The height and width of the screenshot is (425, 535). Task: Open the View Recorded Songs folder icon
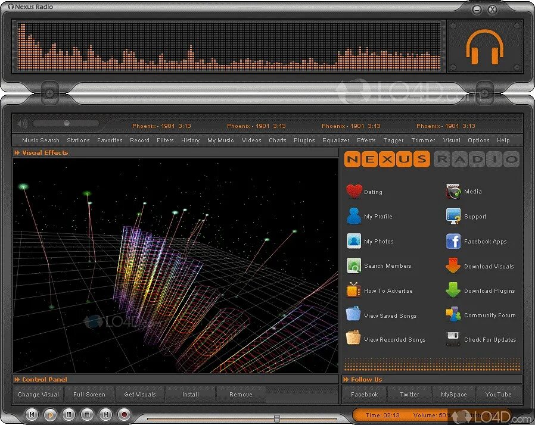pyautogui.click(x=353, y=338)
